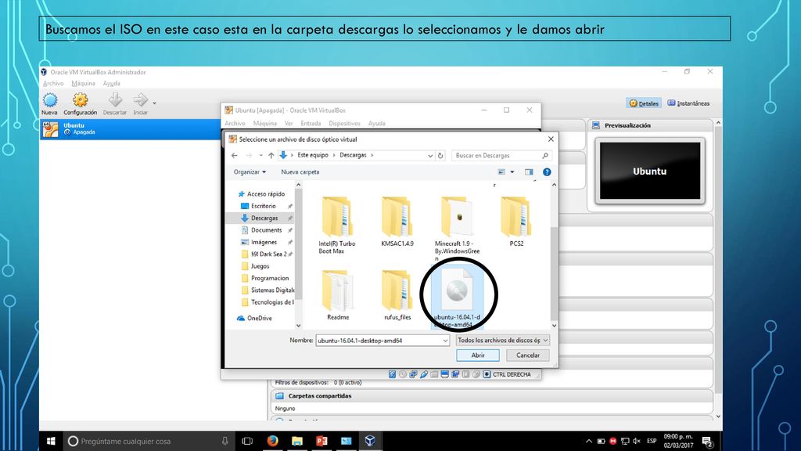Click the Buscar en Descargas field

[x=501, y=156]
